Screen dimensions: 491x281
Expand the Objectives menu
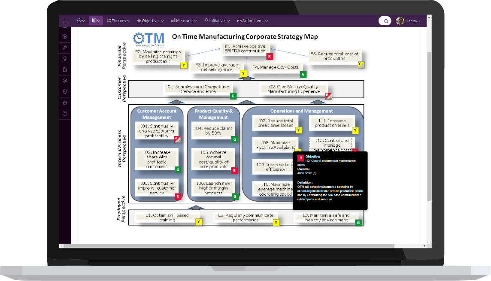point(150,21)
